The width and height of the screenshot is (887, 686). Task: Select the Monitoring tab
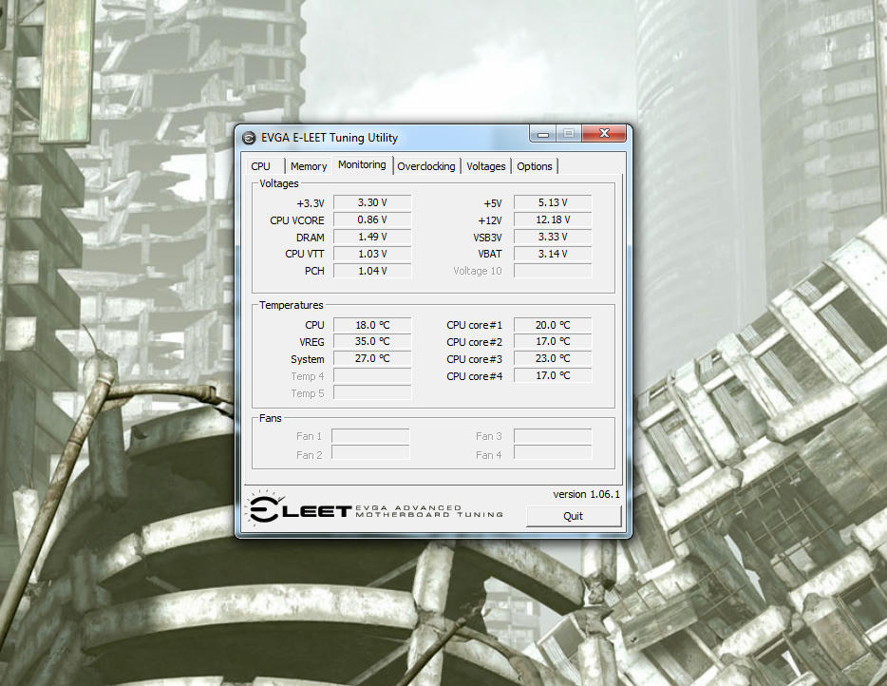point(362,164)
